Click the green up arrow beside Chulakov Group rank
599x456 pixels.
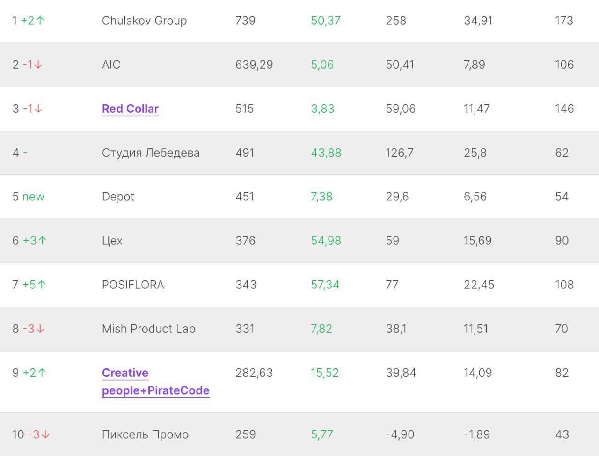pos(40,21)
